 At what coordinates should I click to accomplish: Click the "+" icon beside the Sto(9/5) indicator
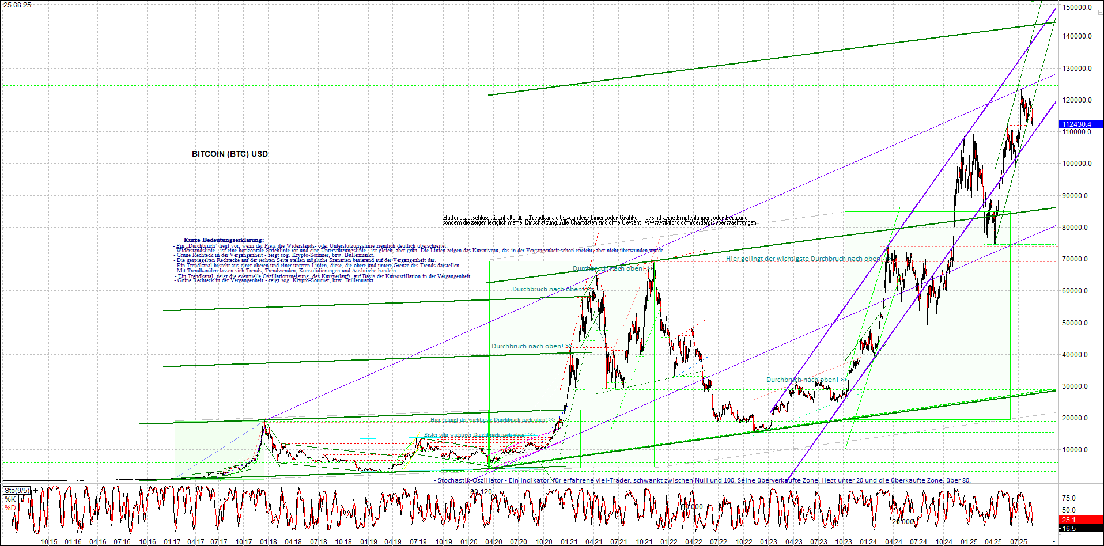tap(34, 490)
